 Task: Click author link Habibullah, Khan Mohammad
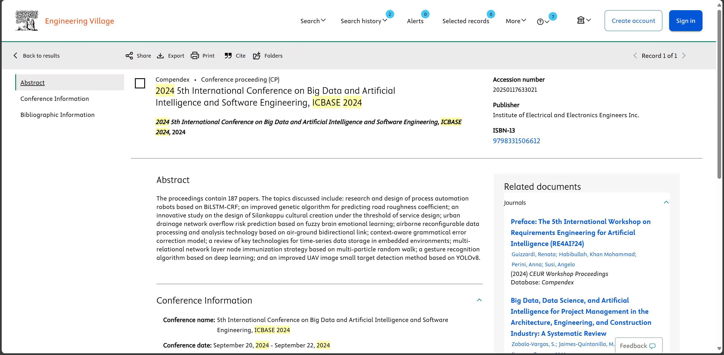click(597, 254)
